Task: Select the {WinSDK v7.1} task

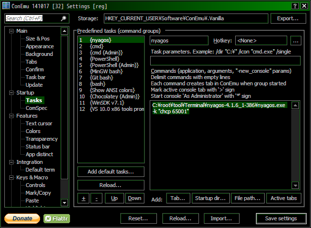Action: click(x=111, y=103)
